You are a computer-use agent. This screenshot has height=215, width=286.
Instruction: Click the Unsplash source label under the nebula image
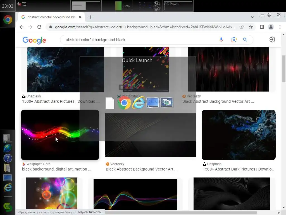(x=34, y=96)
